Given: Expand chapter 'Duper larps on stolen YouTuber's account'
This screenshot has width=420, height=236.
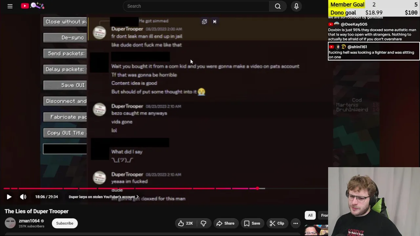Looking at the screenshot, I should coord(104,197).
